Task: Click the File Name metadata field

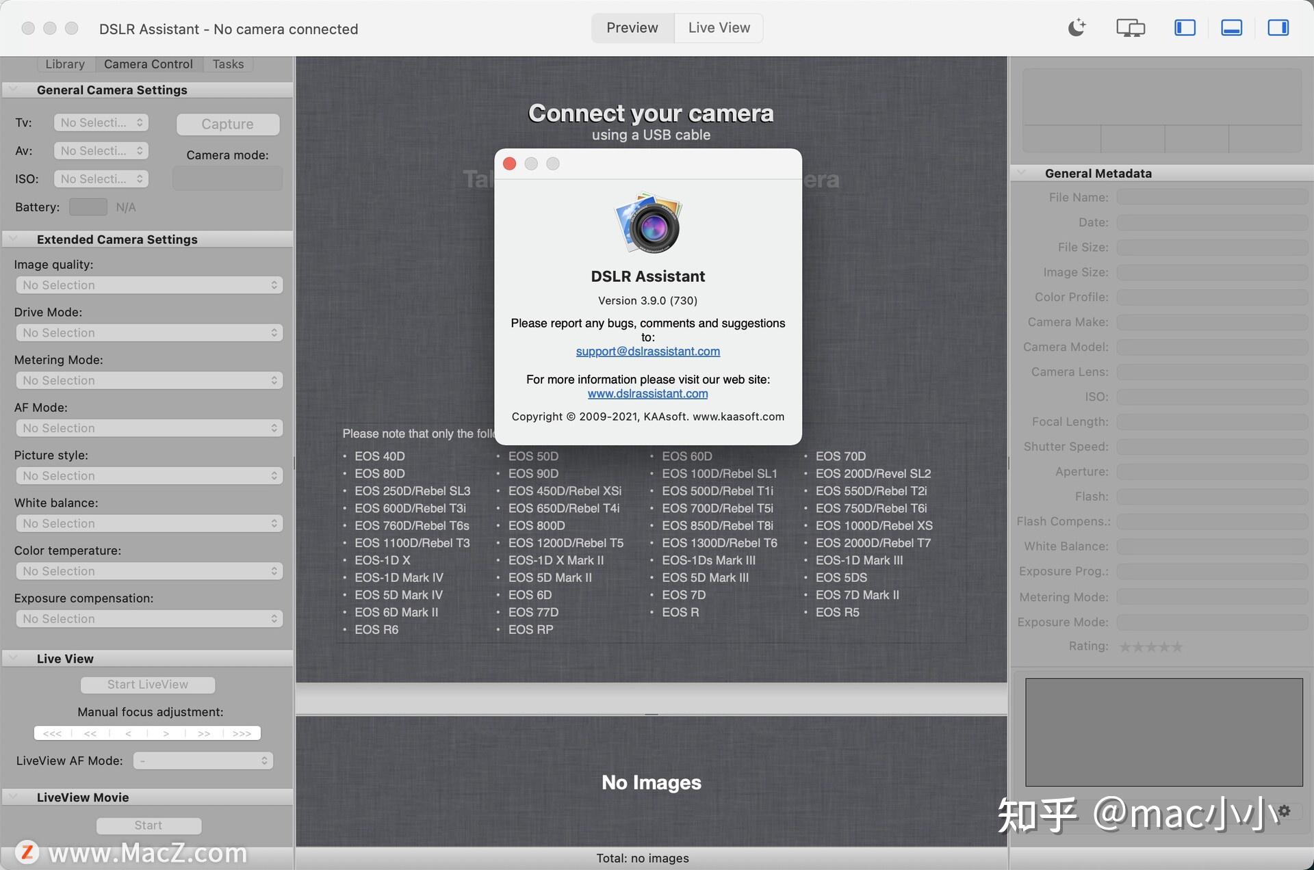Action: tap(1212, 197)
